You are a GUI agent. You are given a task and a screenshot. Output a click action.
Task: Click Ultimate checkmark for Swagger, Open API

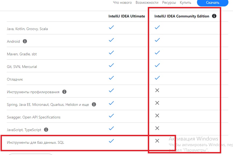pos(111,116)
